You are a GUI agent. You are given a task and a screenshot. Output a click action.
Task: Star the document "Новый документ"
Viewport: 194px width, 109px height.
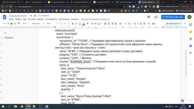click(31, 16)
